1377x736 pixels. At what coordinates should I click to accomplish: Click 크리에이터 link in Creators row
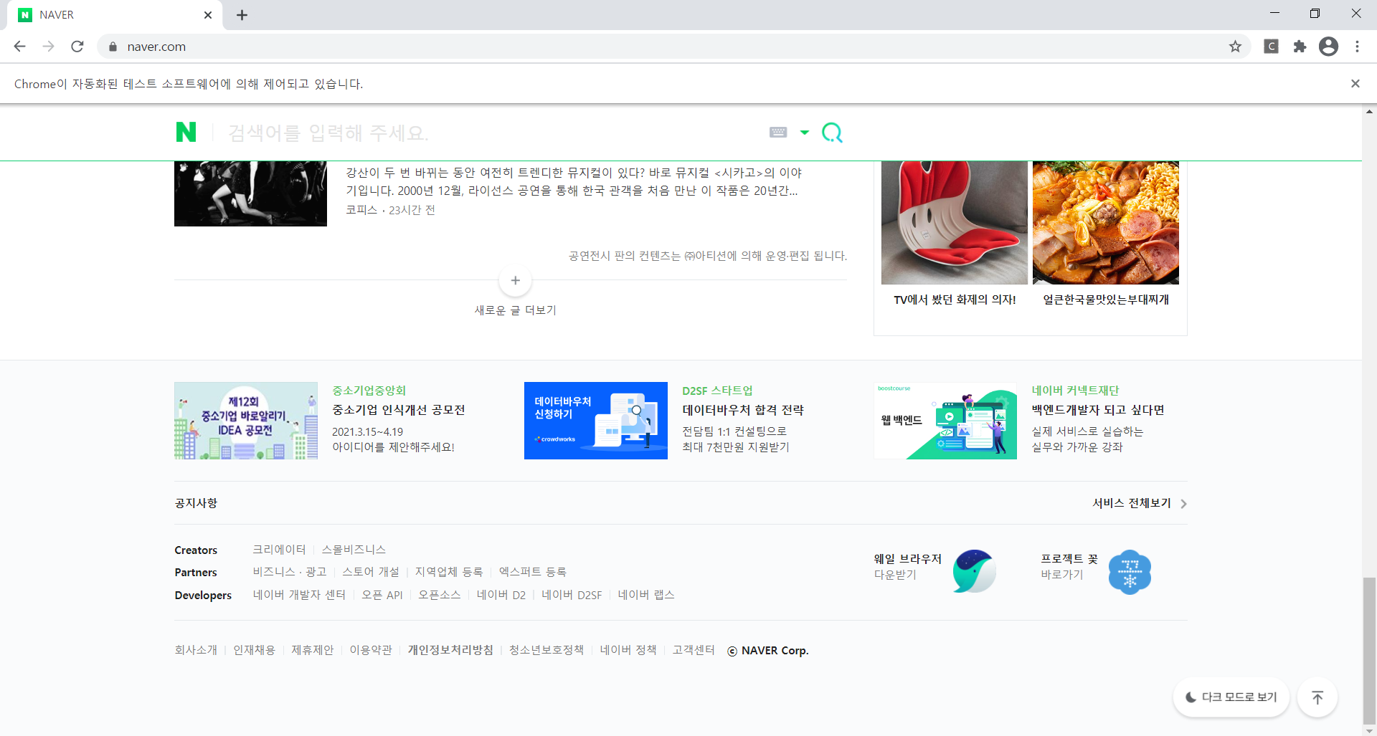point(279,550)
